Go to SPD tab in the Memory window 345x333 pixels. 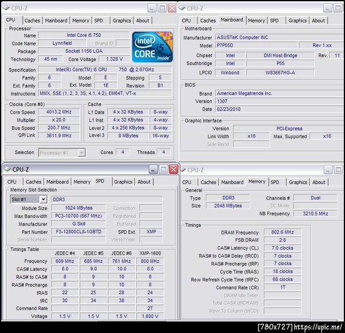pos(275,182)
